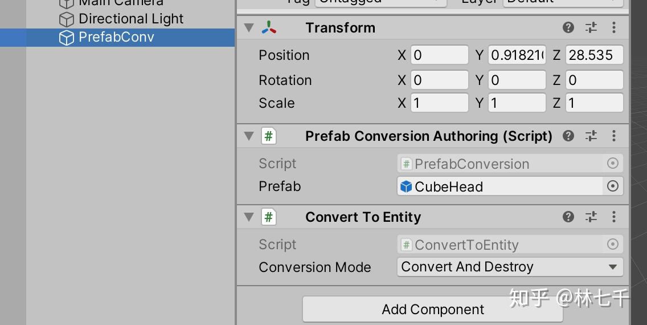Collapse the Transform component foldout
647x325 pixels.
(249, 27)
